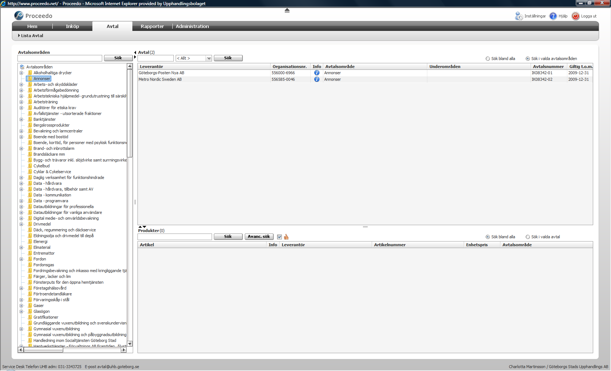Click the Sök button in Avtal panel
Viewport: 611px width, 371px height.
tap(228, 58)
